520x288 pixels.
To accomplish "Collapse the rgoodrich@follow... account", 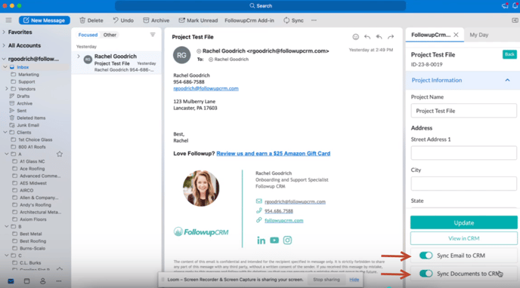I will tap(4, 59).
